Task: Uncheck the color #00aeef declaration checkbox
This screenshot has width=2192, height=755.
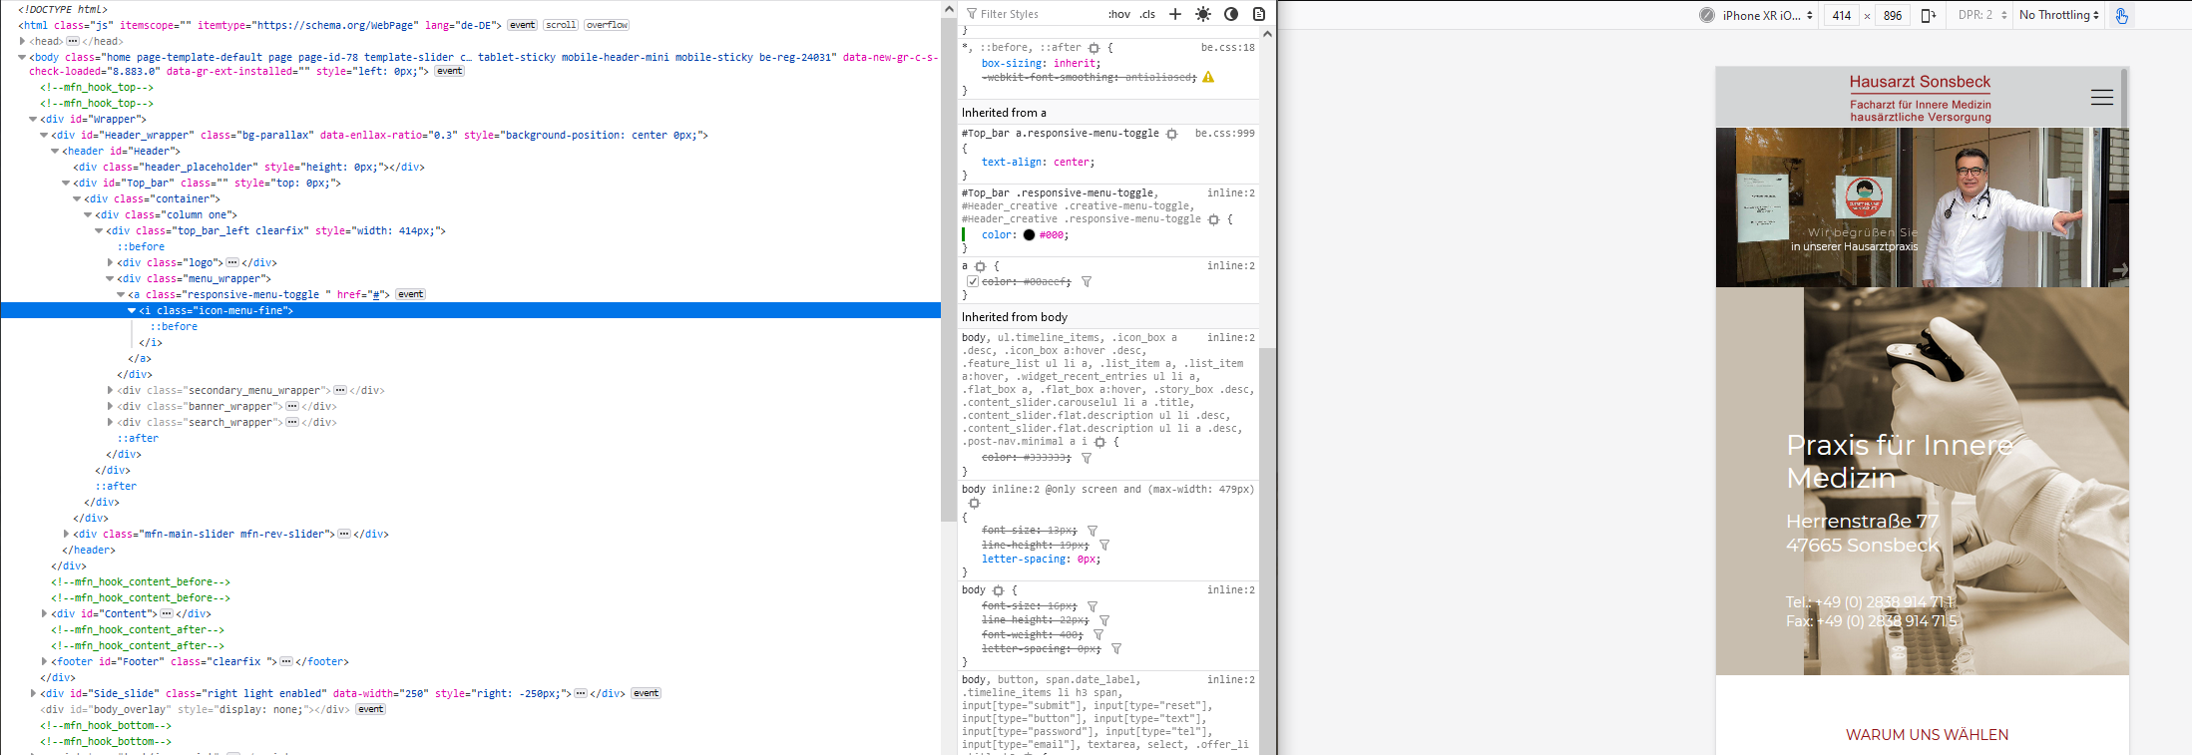Action: point(973,282)
